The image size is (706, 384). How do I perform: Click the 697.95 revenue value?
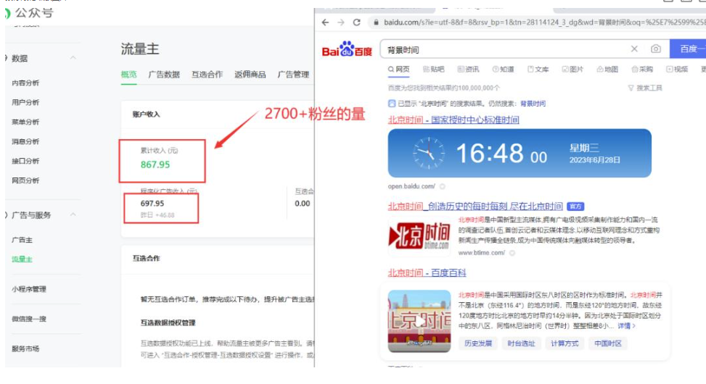[152, 204]
